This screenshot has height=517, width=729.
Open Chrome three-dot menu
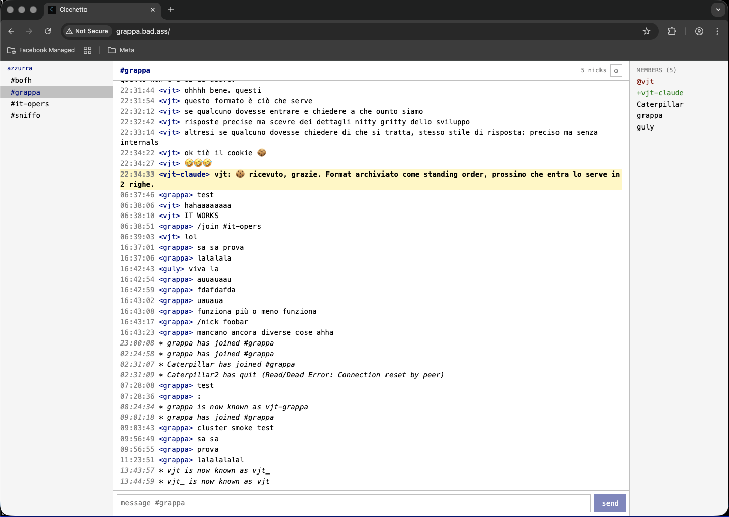pos(717,31)
